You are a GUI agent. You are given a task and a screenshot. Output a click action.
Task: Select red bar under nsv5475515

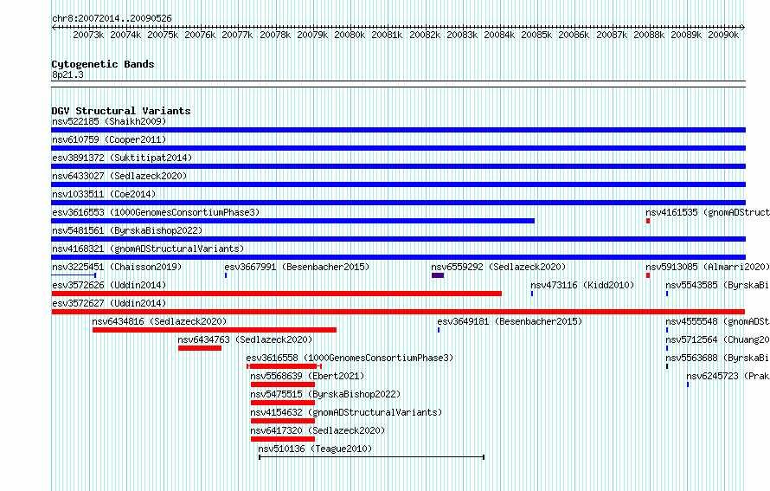[x=283, y=403]
